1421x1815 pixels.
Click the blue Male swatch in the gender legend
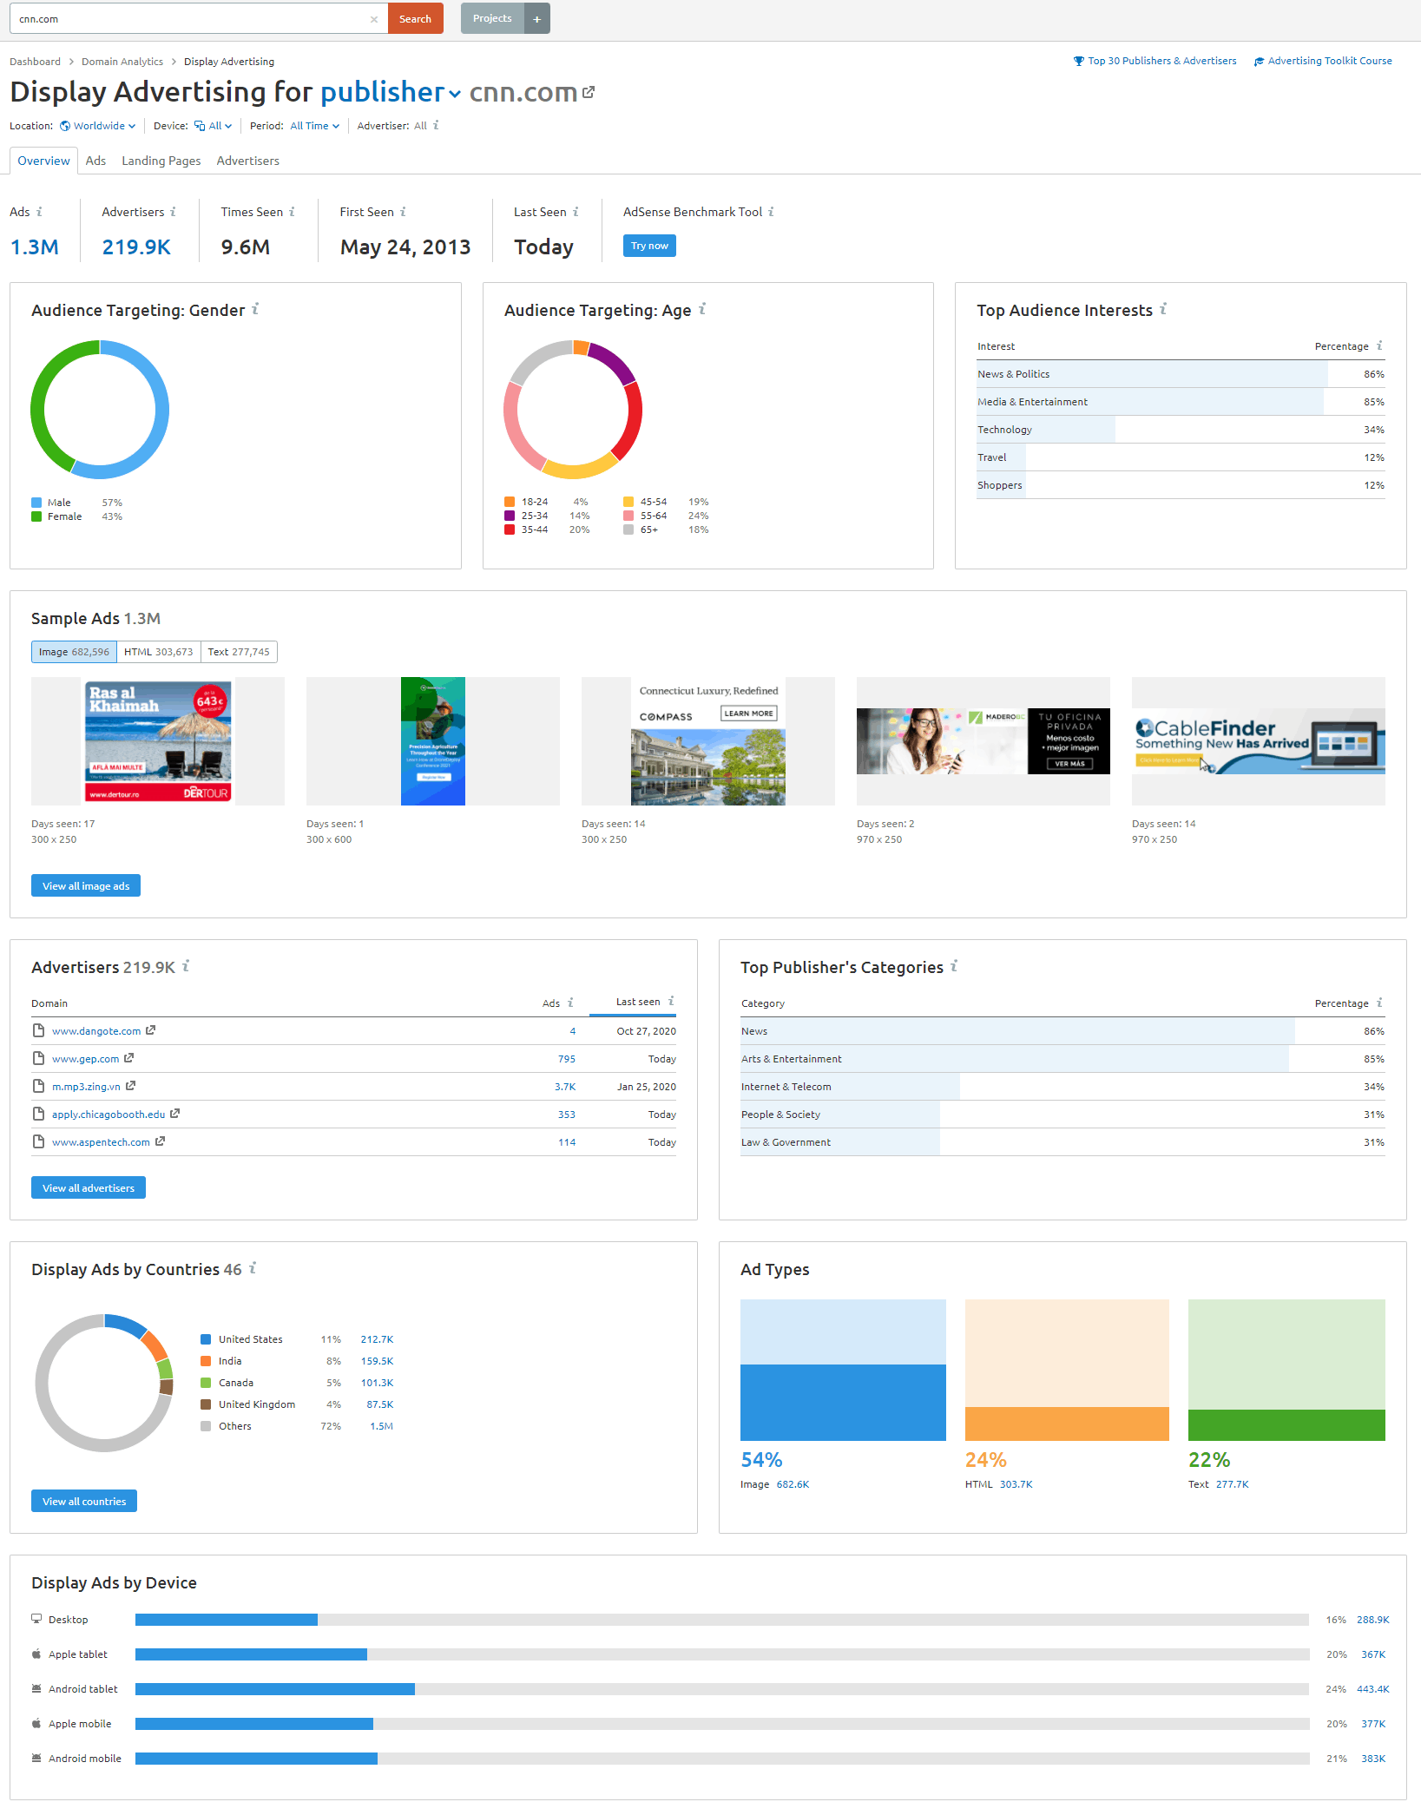pos(36,502)
